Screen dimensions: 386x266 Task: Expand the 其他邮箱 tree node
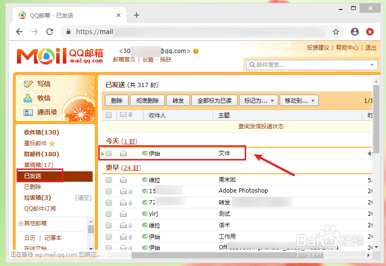(x=21, y=223)
